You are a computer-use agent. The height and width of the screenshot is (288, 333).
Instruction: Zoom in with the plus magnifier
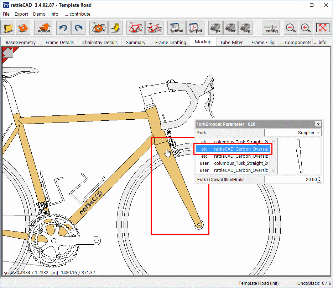(306, 28)
